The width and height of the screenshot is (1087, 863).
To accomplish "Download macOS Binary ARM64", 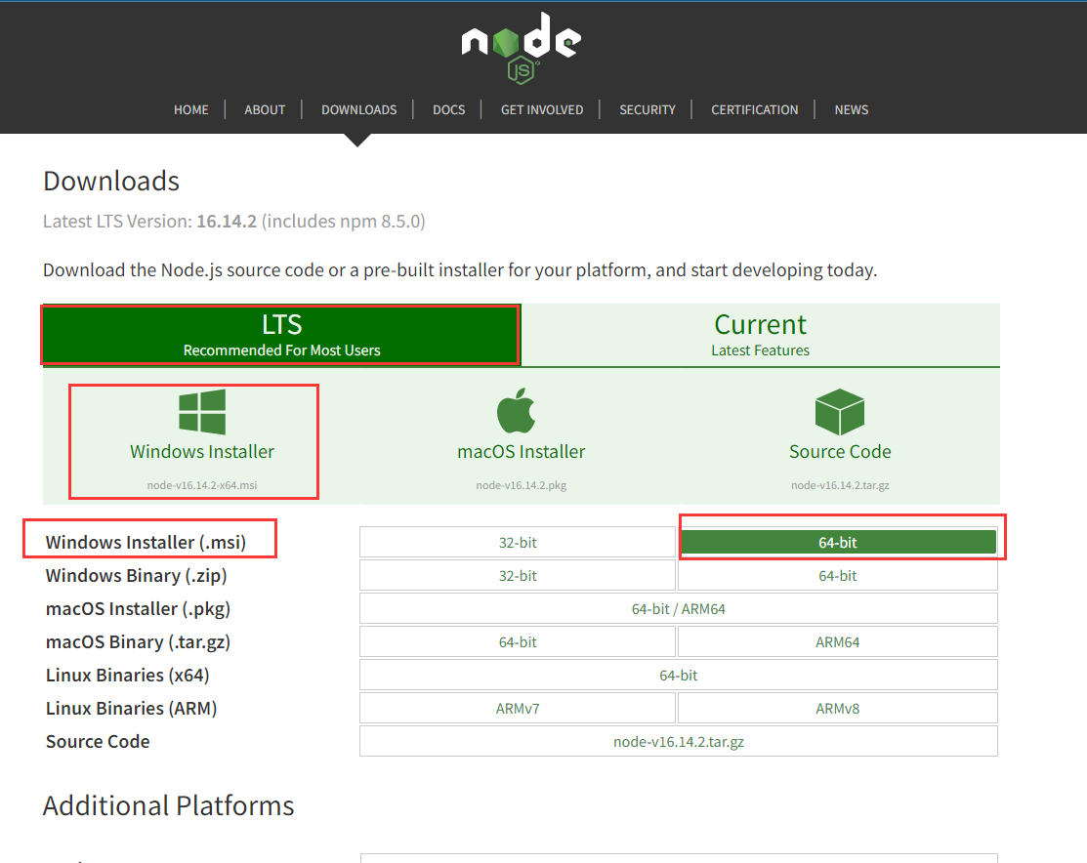I will 837,641.
